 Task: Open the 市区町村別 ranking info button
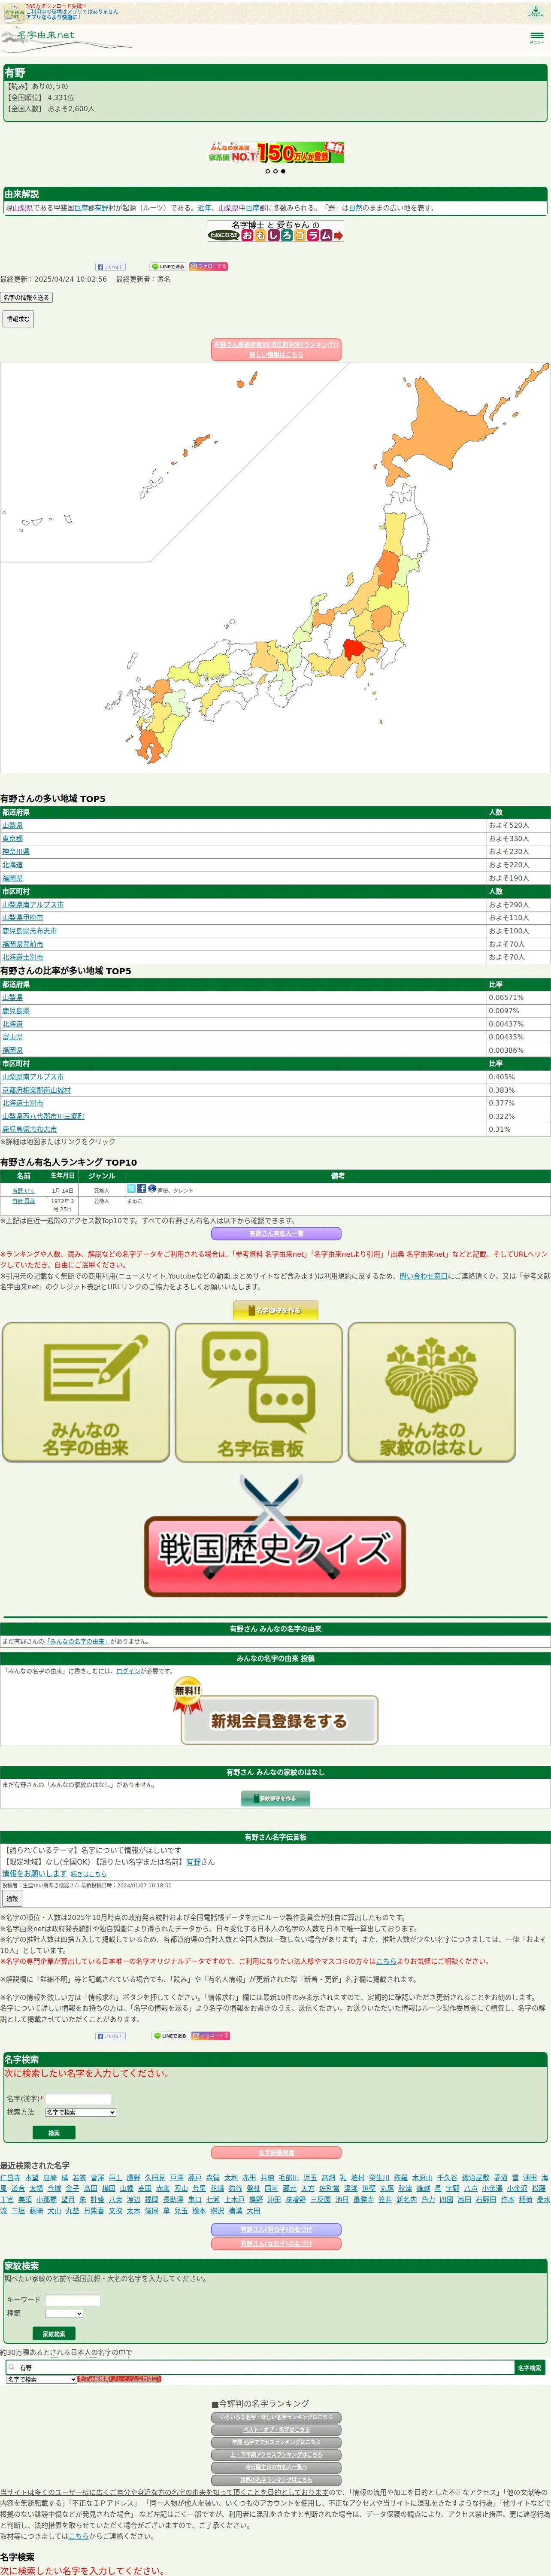(275, 349)
